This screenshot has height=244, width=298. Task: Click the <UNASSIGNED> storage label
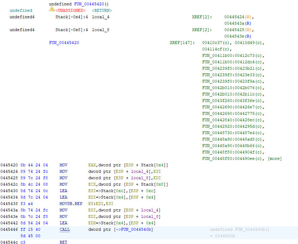tap(70, 10)
